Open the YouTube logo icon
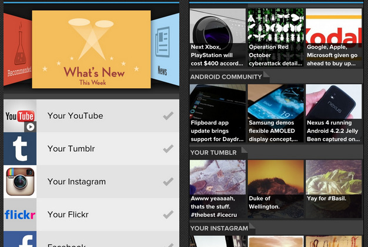368x247 pixels. point(20,116)
